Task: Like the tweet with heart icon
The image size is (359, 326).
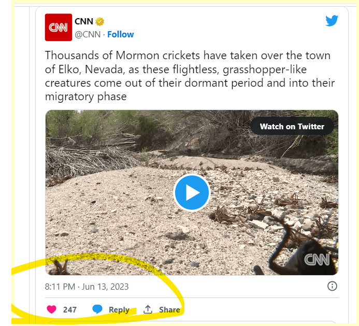Action: 52,309
